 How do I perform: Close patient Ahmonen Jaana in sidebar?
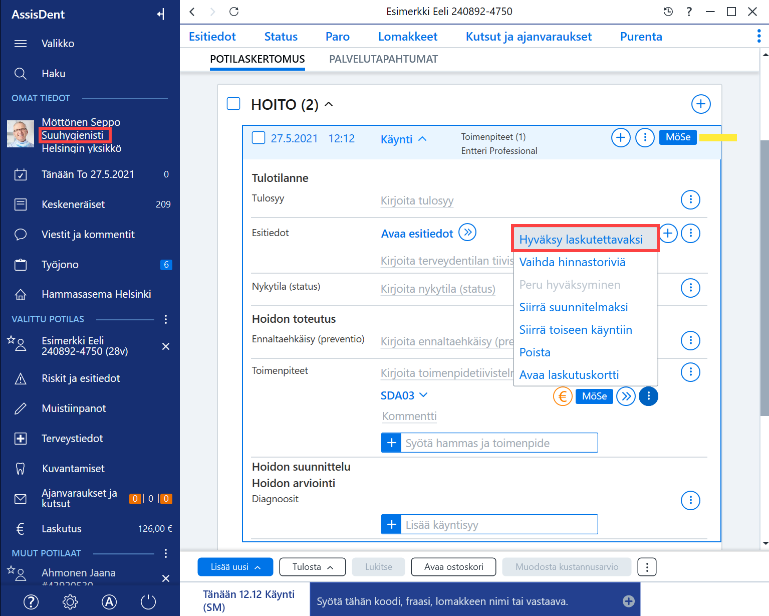tap(166, 578)
